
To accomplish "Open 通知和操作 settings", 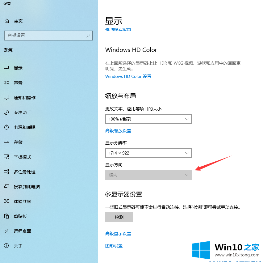I will [x=25, y=98].
